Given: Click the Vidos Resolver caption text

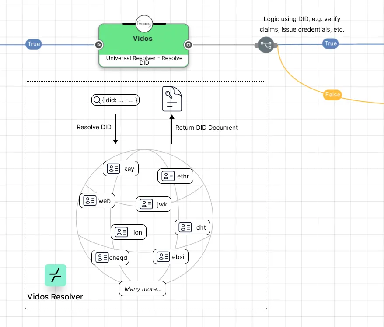Looking at the screenshot, I should (x=55, y=297).
